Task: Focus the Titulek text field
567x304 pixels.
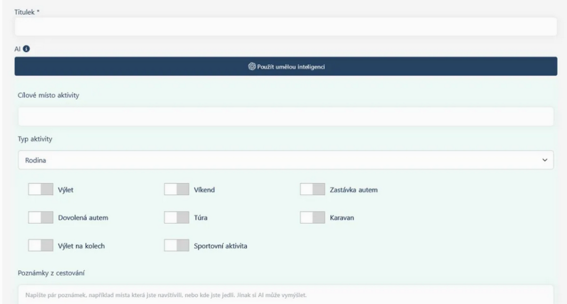Action: pyautogui.click(x=286, y=27)
